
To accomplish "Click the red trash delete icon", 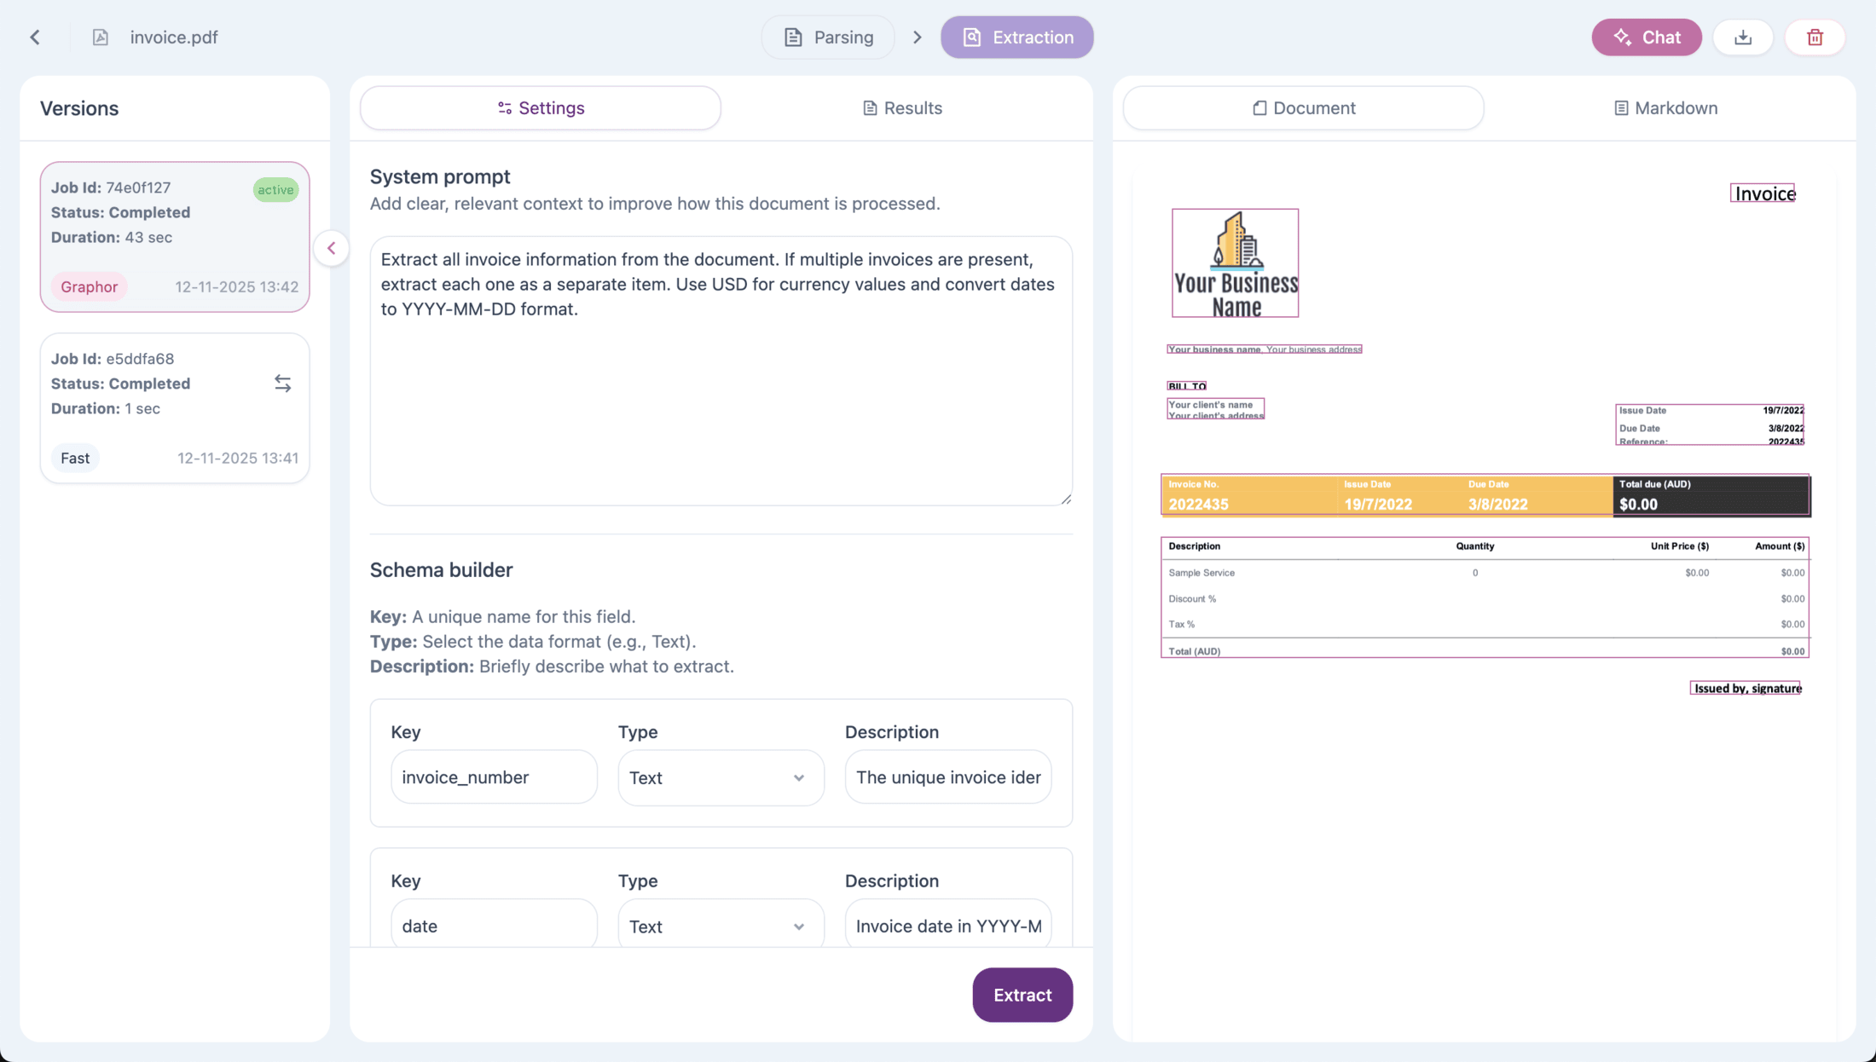I will click(1815, 38).
